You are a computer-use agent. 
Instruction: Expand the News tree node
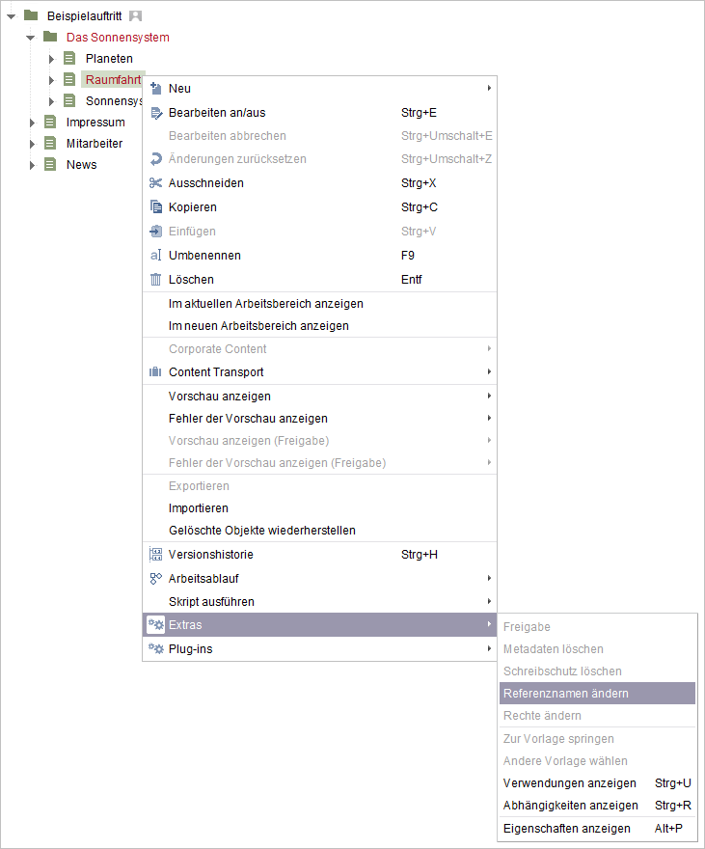point(32,165)
